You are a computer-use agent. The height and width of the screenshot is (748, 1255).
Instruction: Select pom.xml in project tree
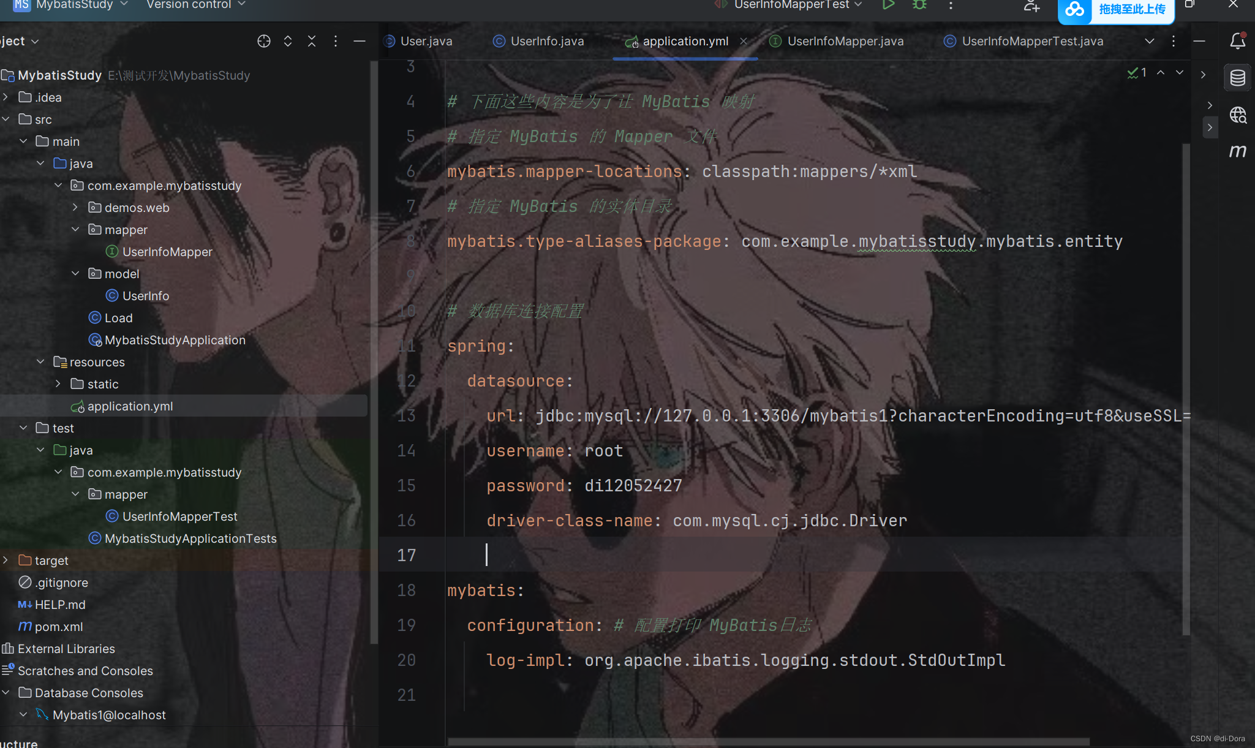pyautogui.click(x=59, y=627)
